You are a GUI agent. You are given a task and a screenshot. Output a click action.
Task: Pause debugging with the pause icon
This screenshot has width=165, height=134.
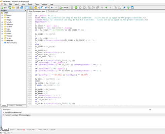[80, 8]
